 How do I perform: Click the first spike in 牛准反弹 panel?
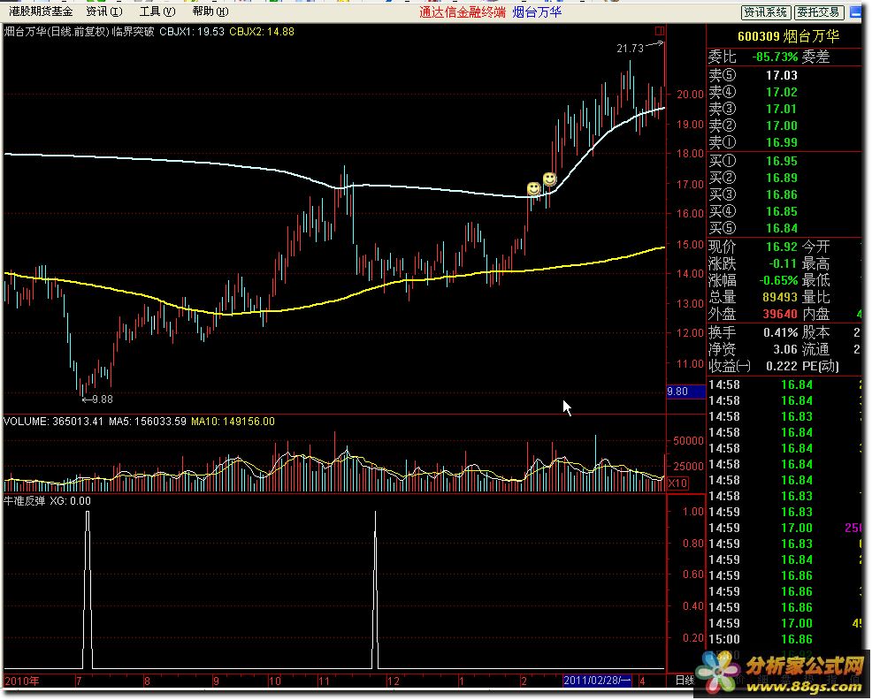click(x=88, y=590)
